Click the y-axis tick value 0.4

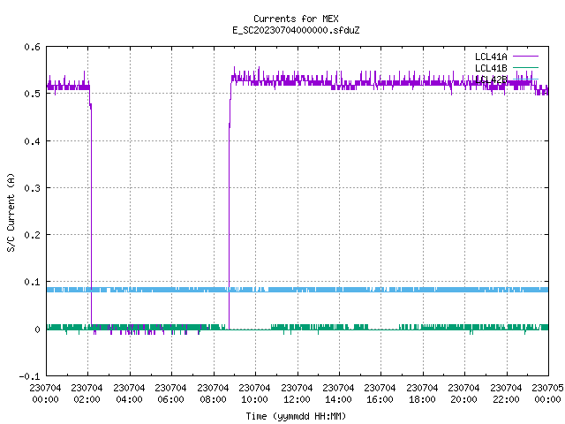[x=32, y=141]
